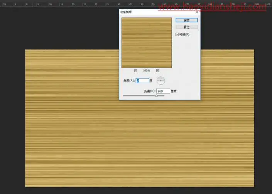Screen dimensions: 272x194
Task: Toggle the 预览(P) preview checkbox
Action: click(177, 34)
